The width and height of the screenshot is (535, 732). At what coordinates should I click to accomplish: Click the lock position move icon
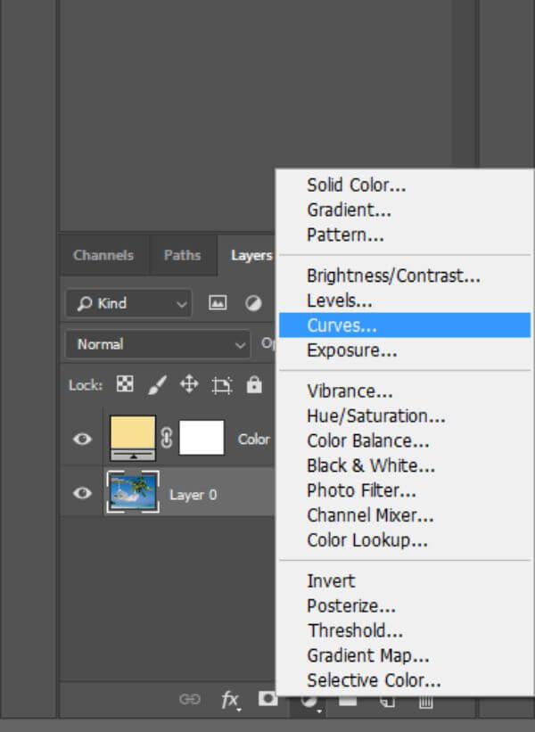(x=189, y=384)
